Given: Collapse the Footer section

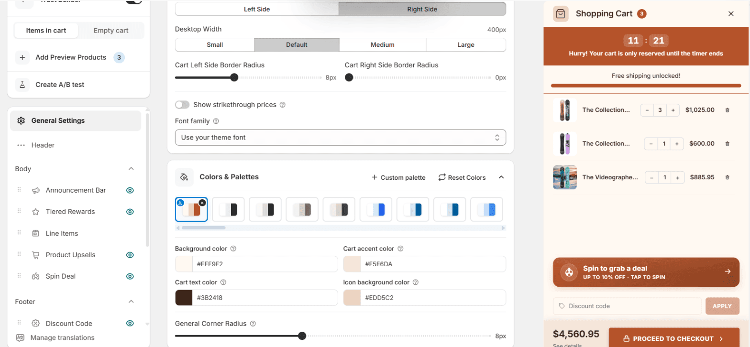Looking at the screenshot, I should 131,302.
